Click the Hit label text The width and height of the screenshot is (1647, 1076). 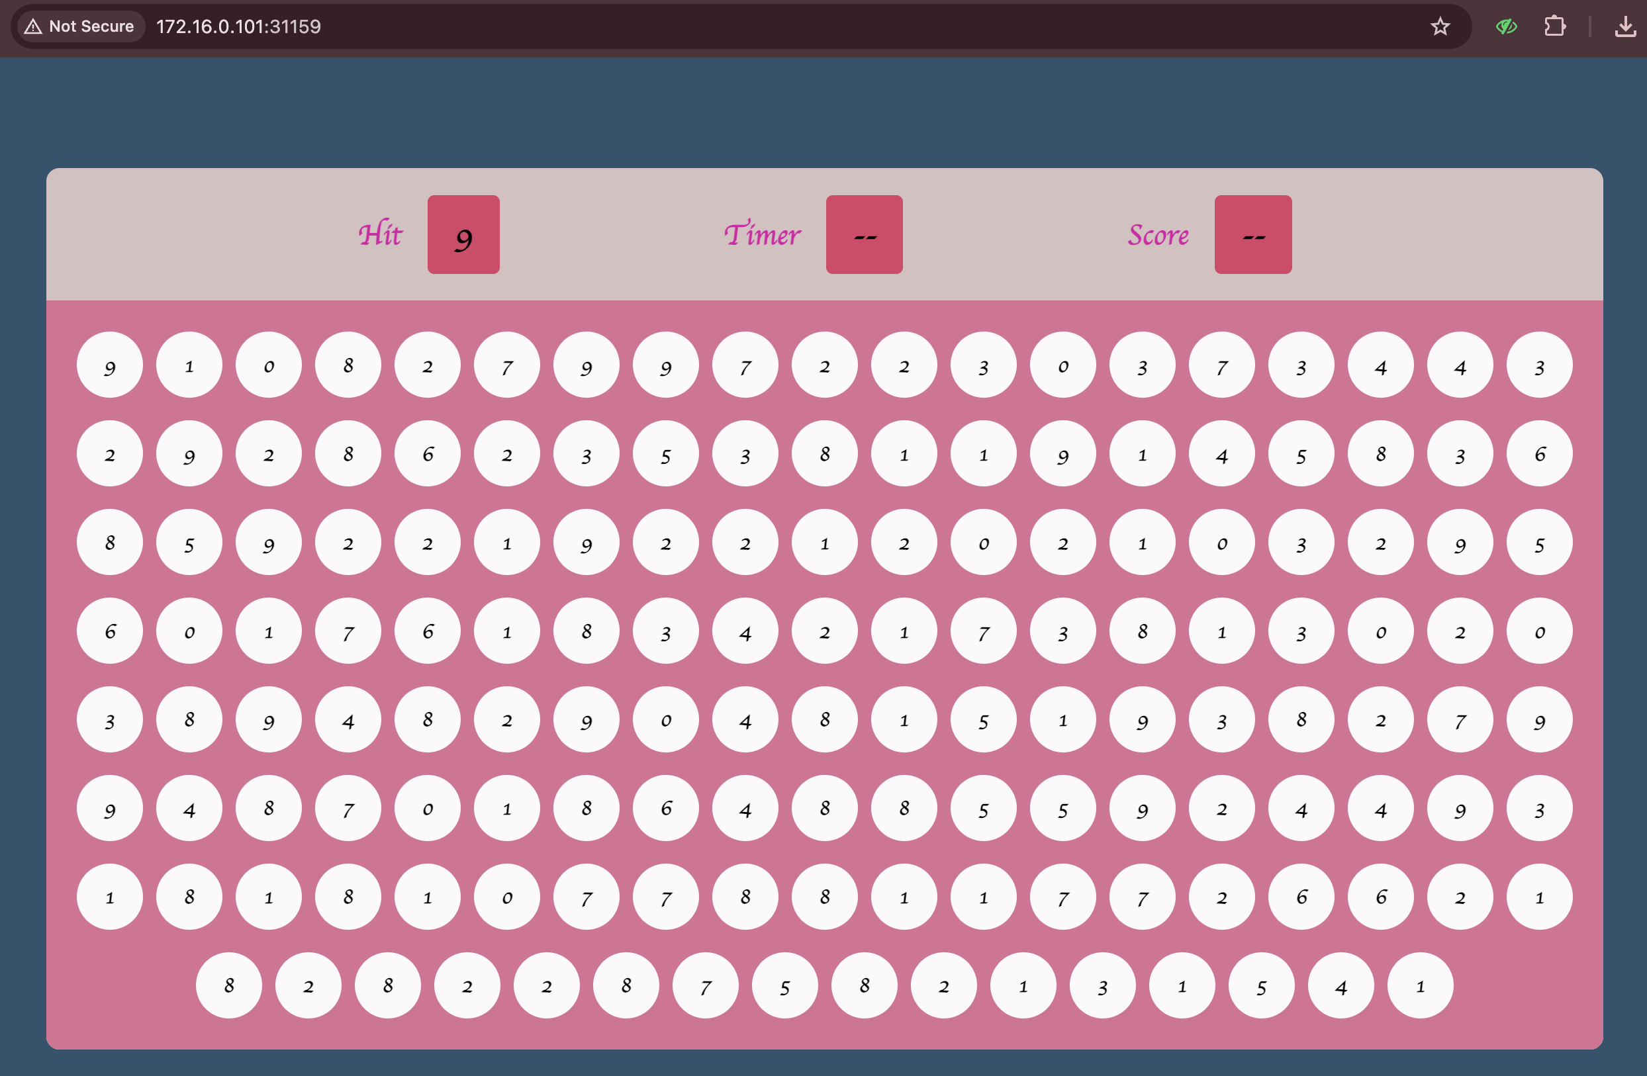pos(380,234)
